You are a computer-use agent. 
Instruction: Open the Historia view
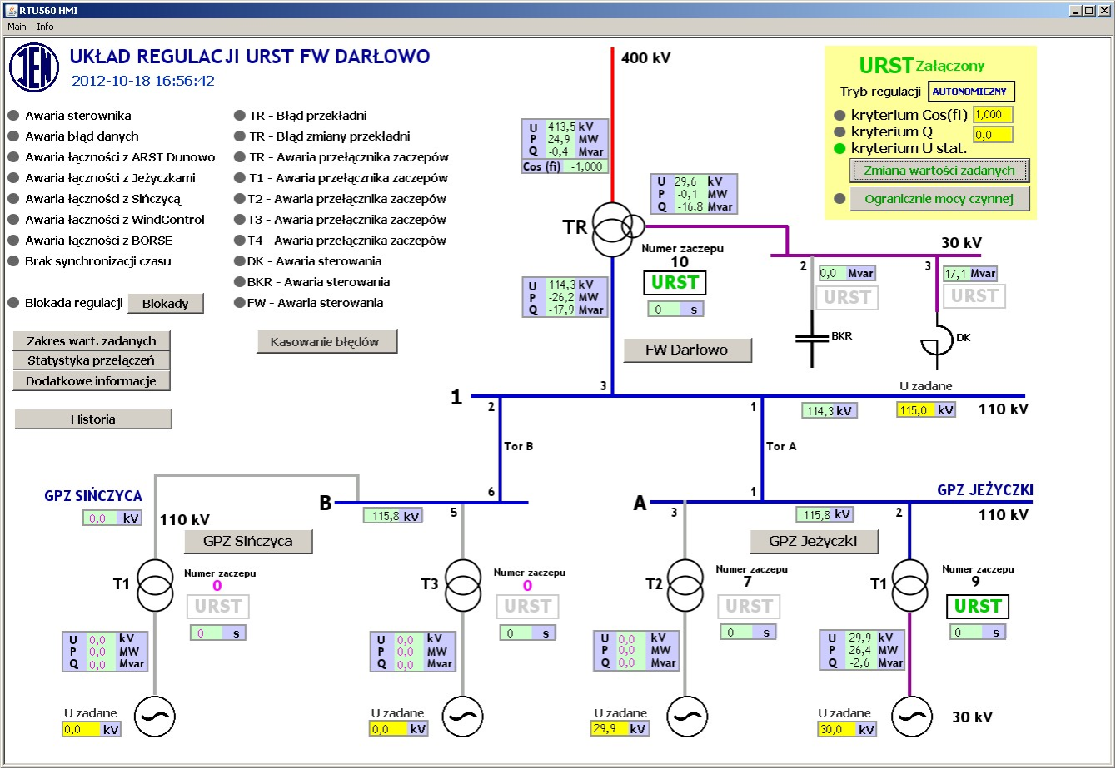coord(93,419)
